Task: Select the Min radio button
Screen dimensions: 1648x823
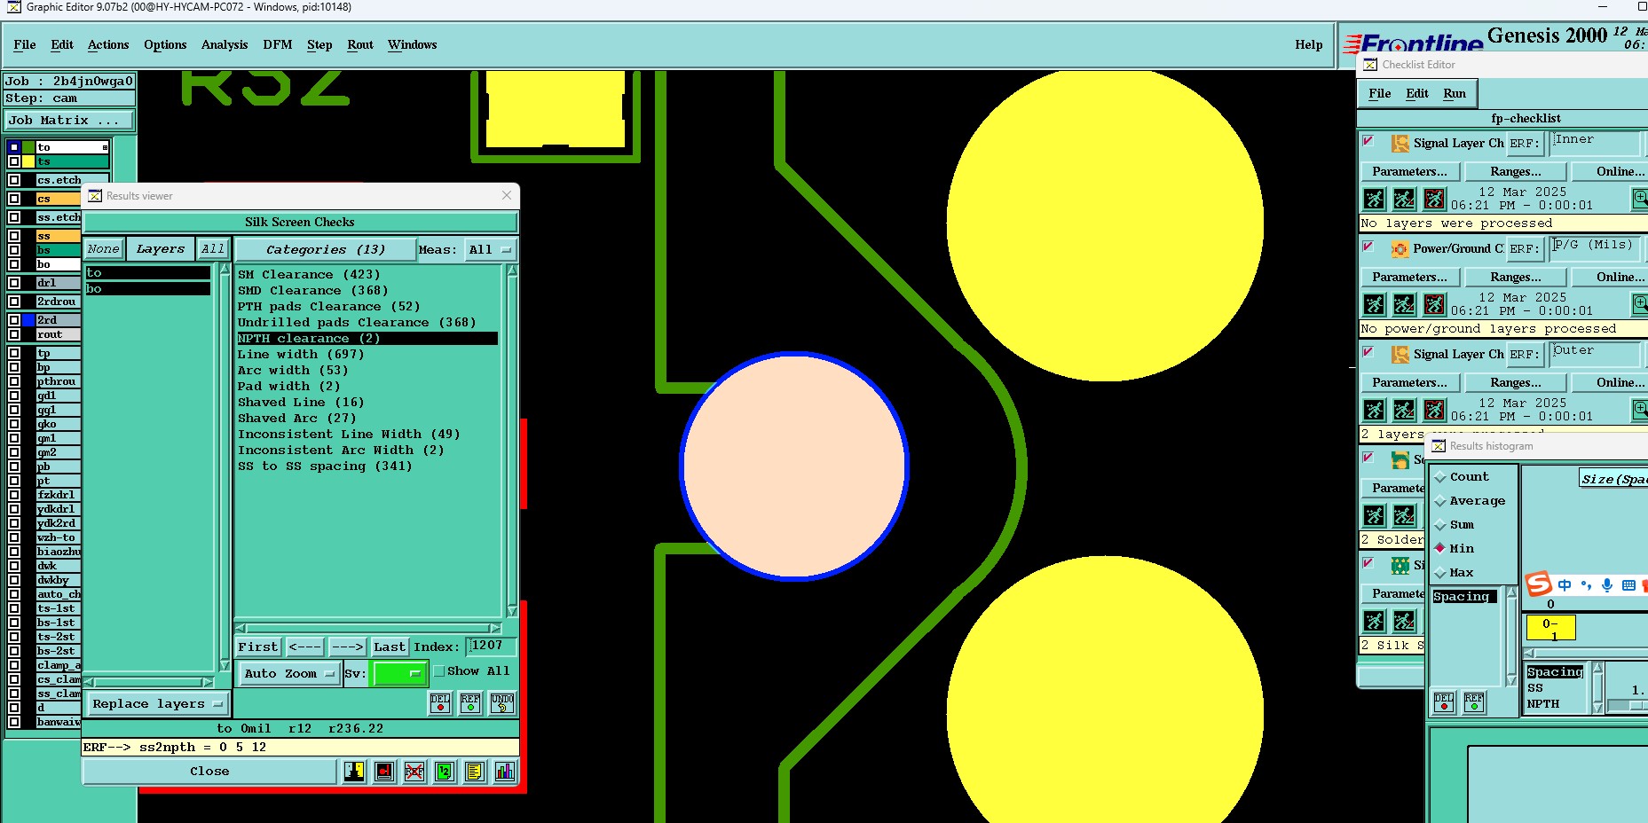Action: click(x=1440, y=548)
